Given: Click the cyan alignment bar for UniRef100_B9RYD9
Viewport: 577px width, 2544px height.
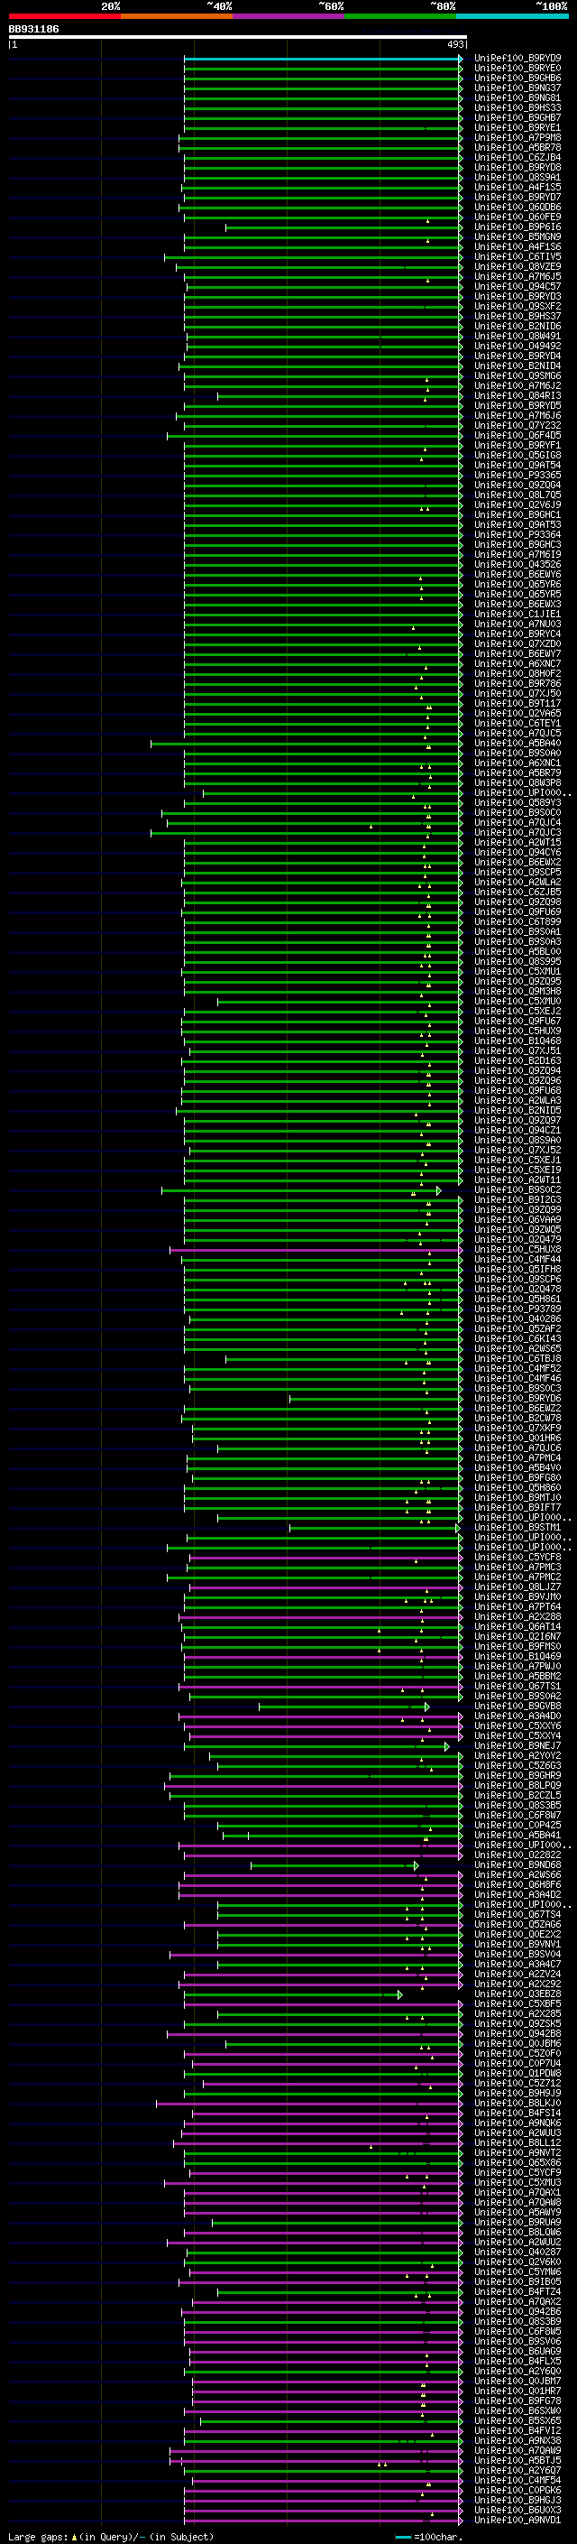Looking at the screenshot, I should pos(323,59).
